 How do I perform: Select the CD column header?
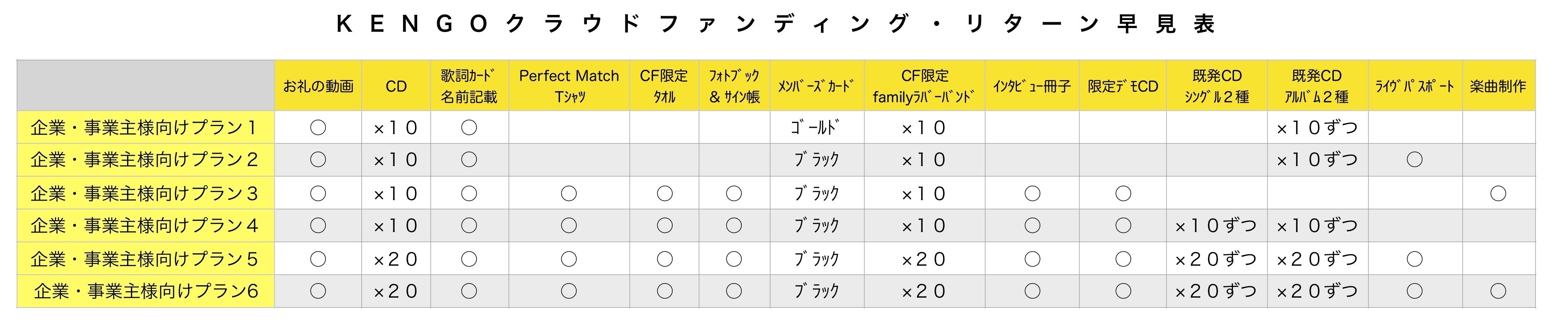(x=396, y=86)
